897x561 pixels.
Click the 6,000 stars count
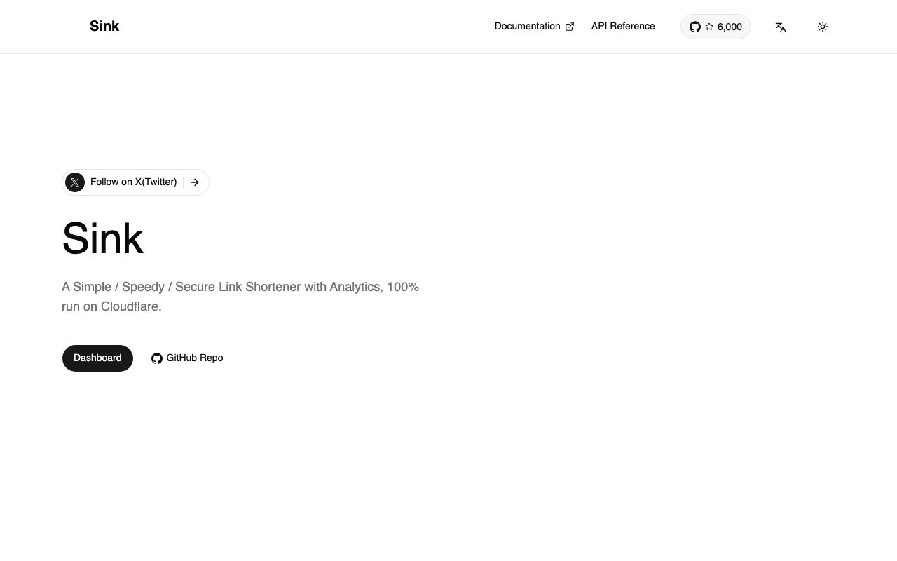click(x=730, y=27)
